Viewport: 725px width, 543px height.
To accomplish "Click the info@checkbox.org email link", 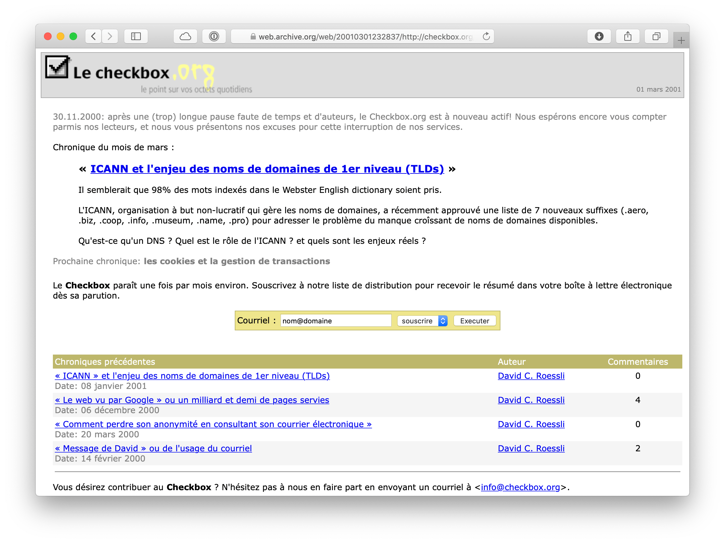I will pyautogui.click(x=520, y=487).
